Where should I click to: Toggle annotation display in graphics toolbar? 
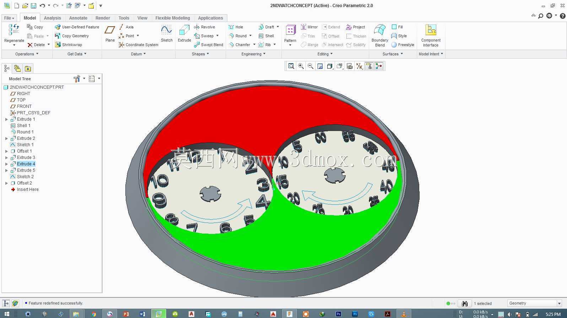369,66
